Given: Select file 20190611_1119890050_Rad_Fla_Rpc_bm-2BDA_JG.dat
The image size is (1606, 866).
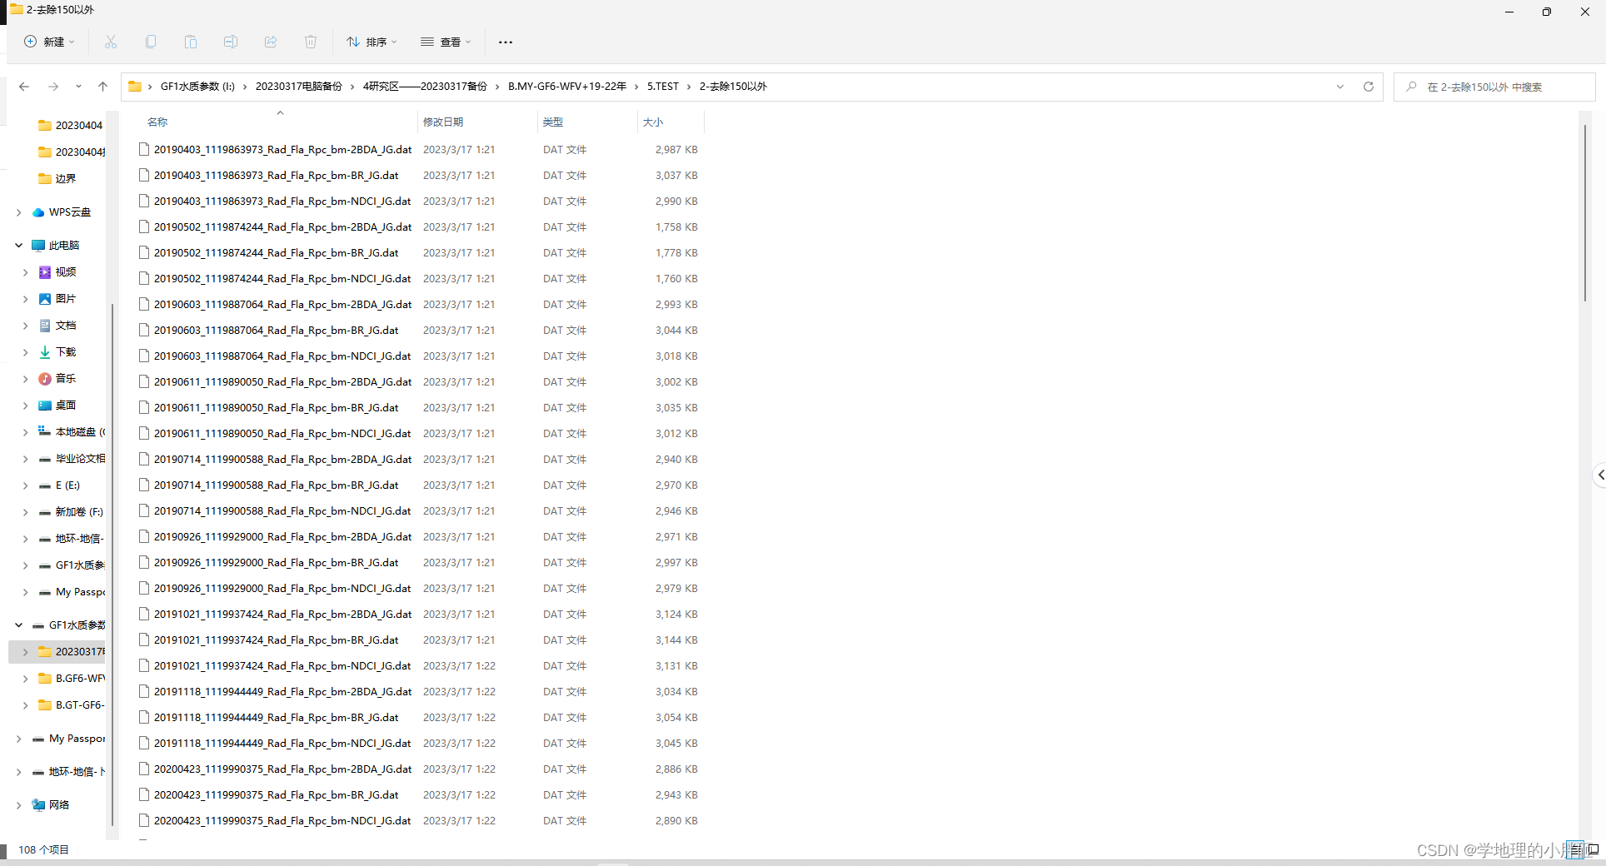Looking at the screenshot, I should point(282,382).
